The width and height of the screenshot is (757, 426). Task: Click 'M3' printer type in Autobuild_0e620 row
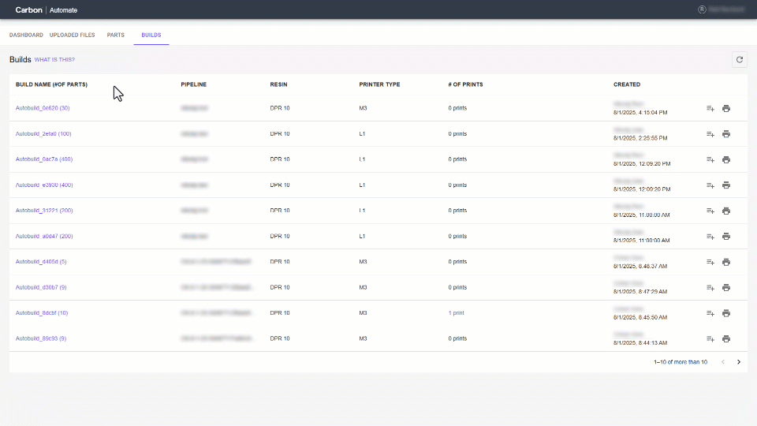363,108
